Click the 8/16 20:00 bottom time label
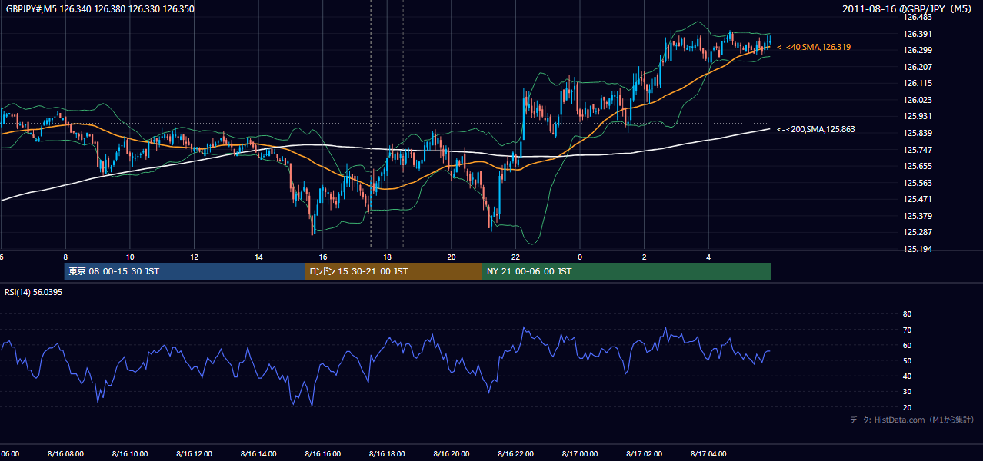 click(452, 454)
